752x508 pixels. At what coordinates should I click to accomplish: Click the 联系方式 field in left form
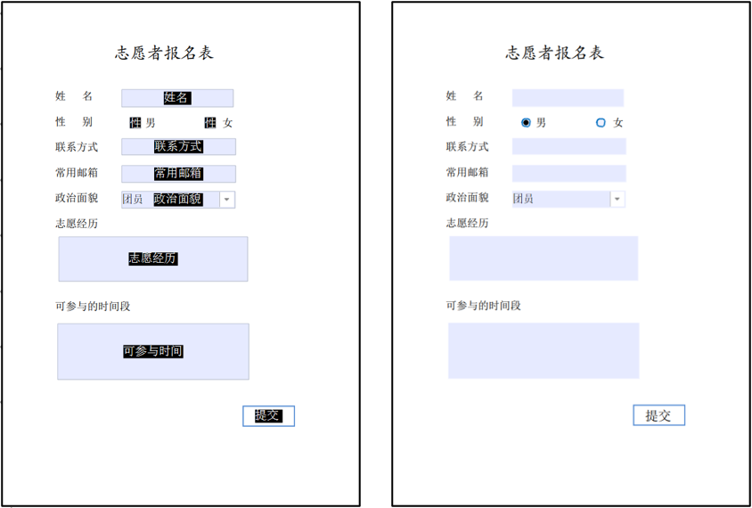point(178,147)
